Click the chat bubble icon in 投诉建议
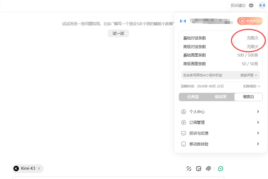268x179 pixels. click(251, 6)
